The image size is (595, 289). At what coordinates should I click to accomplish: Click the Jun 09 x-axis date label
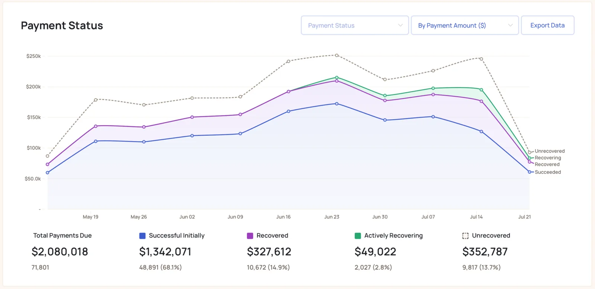click(x=235, y=217)
